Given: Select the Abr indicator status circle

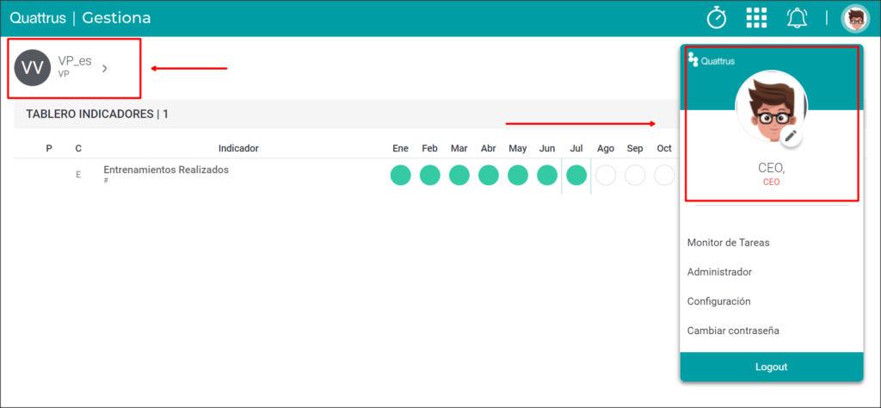Looking at the screenshot, I should (489, 176).
